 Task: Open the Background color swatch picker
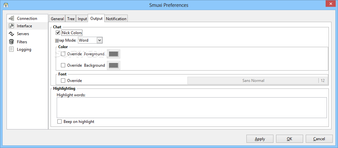tap(113, 65)
